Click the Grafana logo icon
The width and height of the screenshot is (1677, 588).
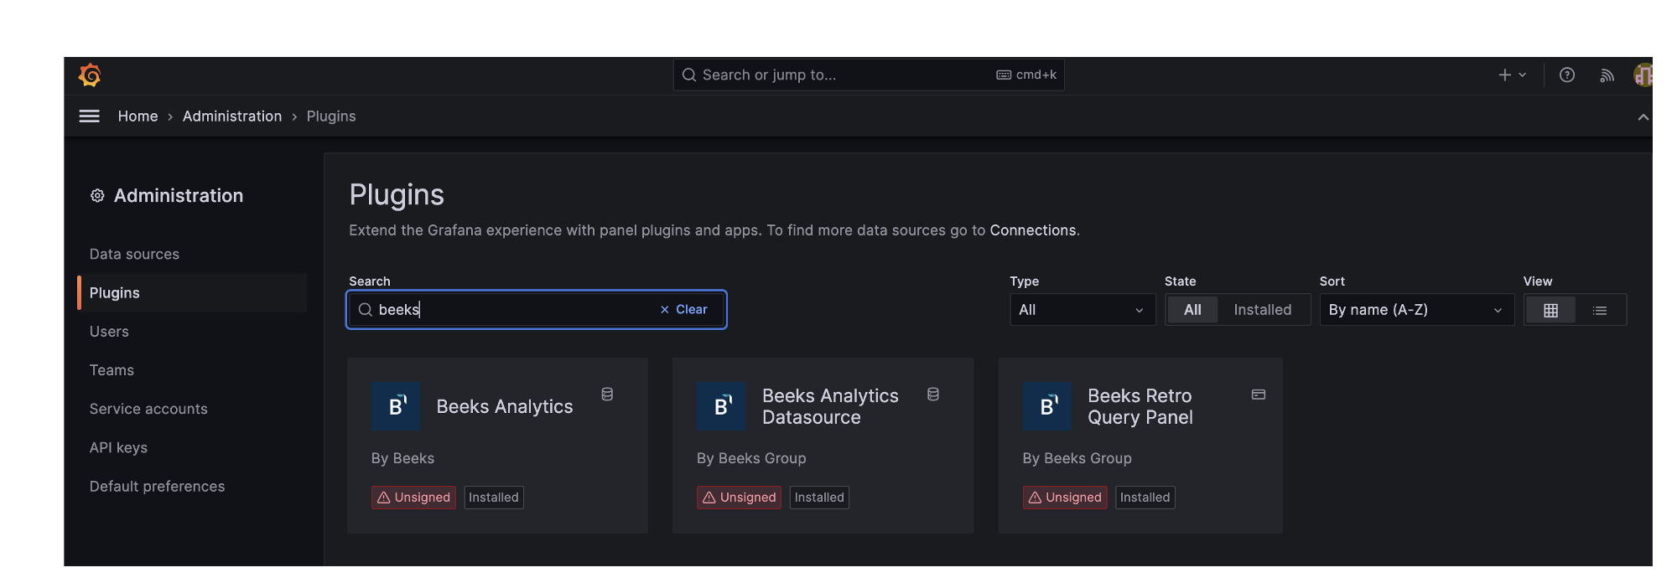[x=90, y=75]
